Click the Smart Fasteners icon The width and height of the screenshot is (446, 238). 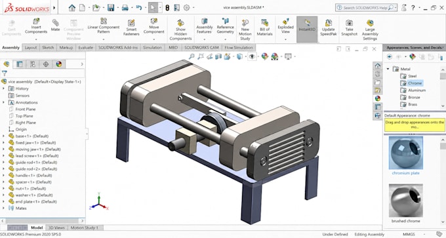coord(131,28)
